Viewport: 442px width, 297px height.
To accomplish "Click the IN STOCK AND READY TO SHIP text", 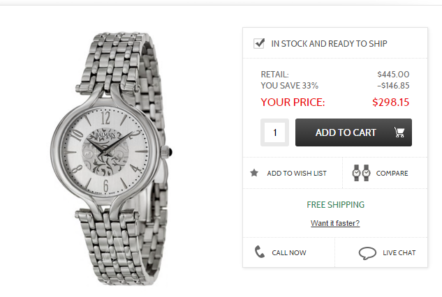I will pyautogui.click(x=330, y=44).
